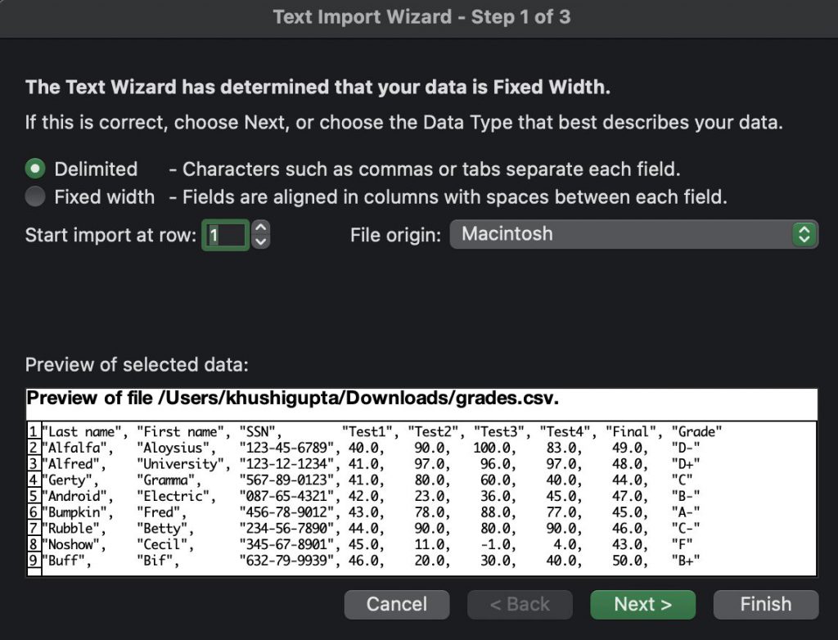The image size is (838, 640).
Task: Click the Text Import Wizard title bar
Action: (419, 17)
